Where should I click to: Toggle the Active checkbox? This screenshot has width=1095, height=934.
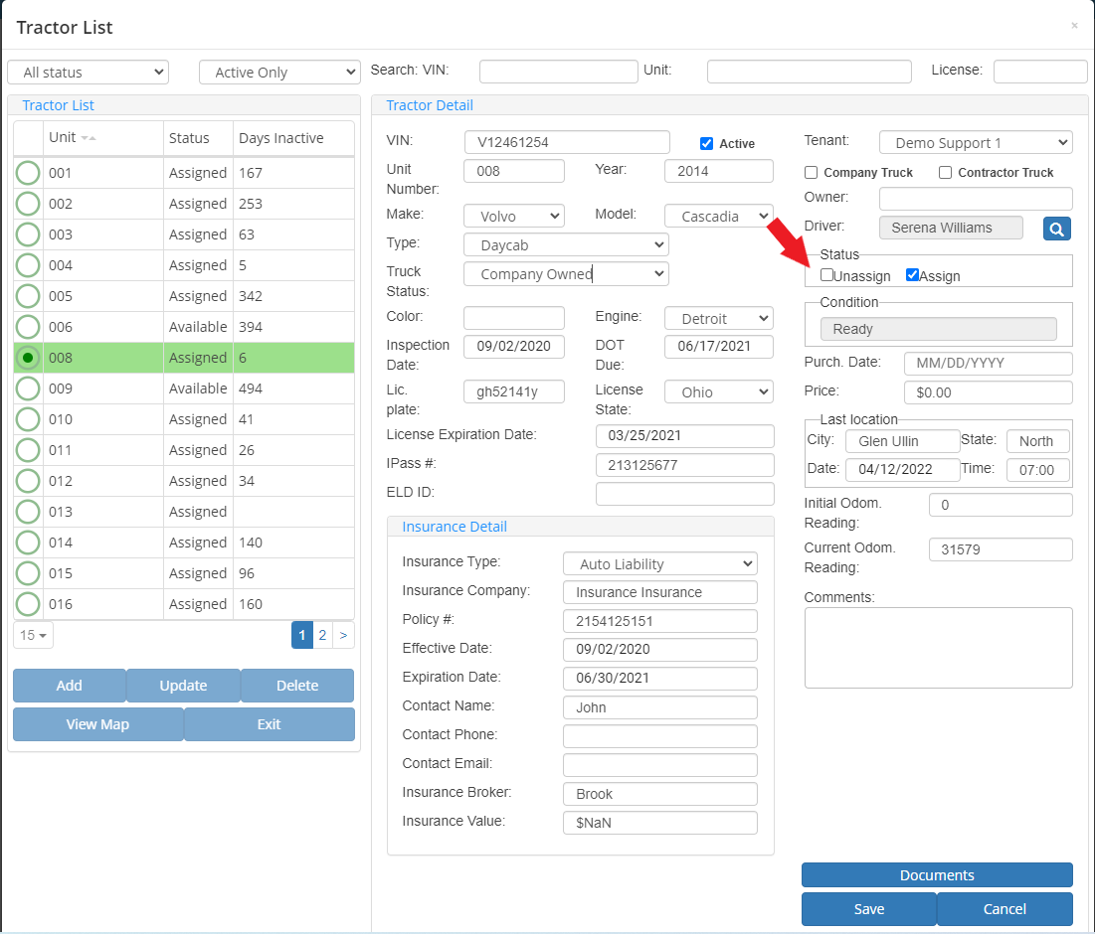tap(707, 144)
